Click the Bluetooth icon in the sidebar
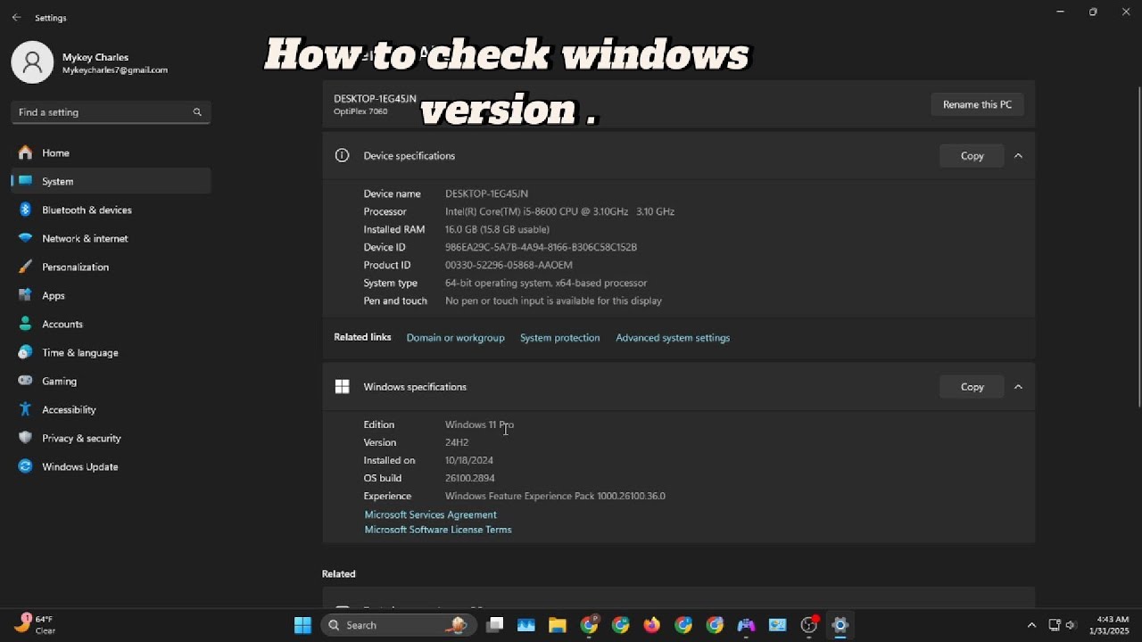Screen dimensions: 1142x642 [25, 210]
